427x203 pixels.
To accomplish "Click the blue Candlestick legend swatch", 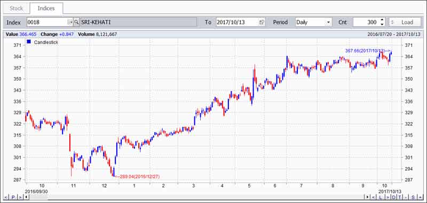I will [x=29, y=42].
